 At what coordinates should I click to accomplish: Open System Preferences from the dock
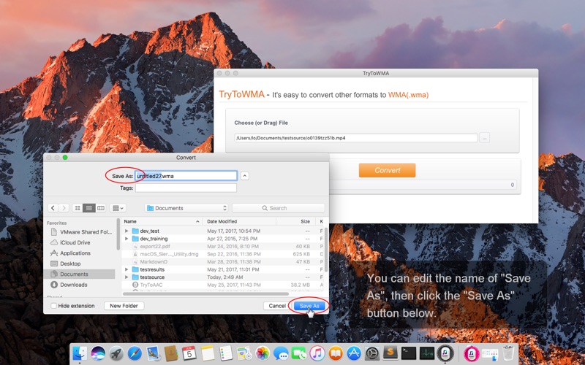(372, 353)
